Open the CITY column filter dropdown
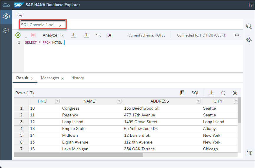The image size is (255, 168). point(236,101)
